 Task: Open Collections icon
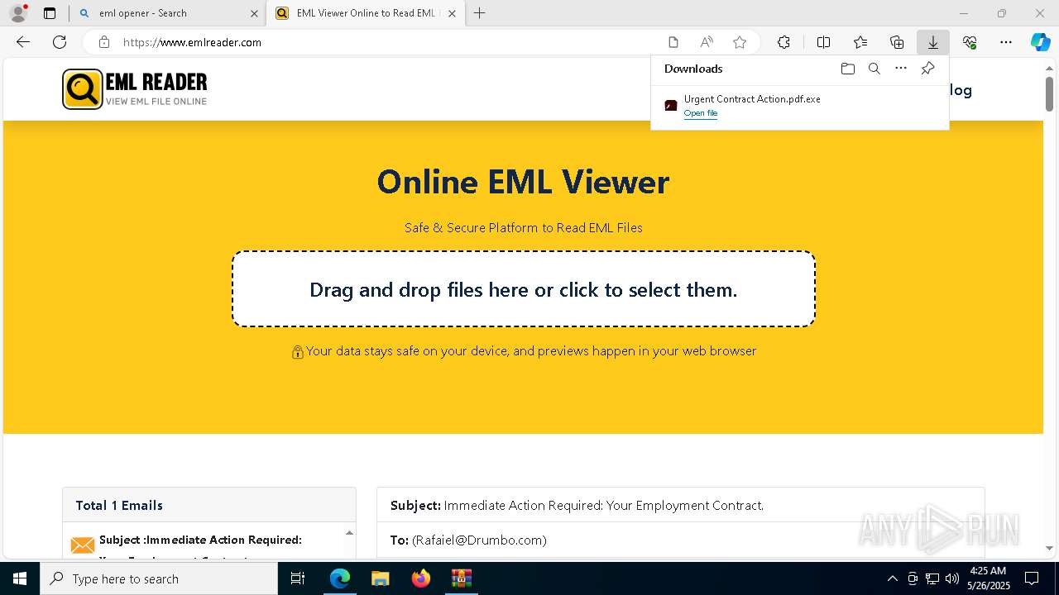(897, 42)
